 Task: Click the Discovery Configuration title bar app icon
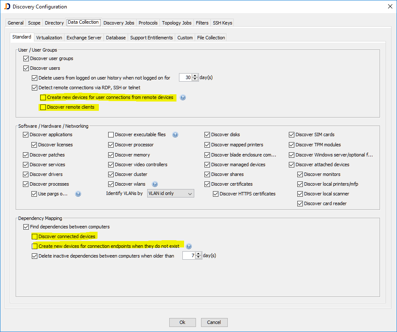point(7,6)
